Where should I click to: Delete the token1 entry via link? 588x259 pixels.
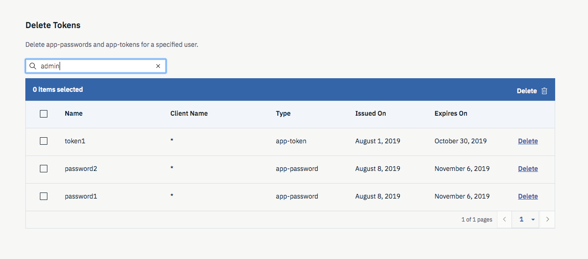527,141
